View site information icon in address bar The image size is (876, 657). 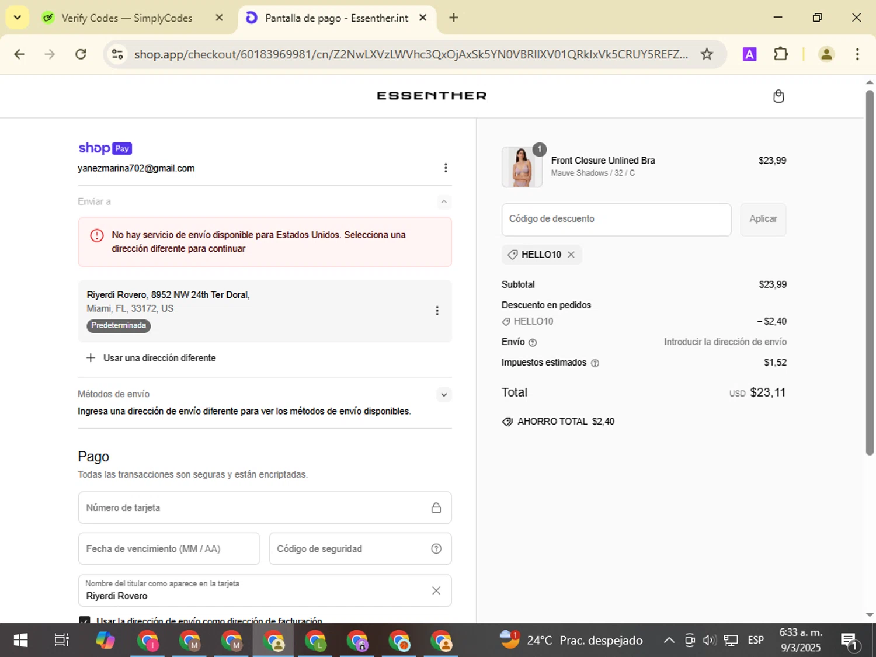pos(117,54)
